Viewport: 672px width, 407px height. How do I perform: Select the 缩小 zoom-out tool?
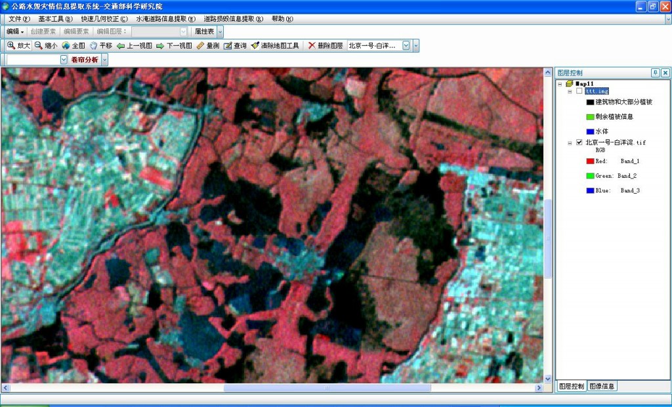coord(46,46)
